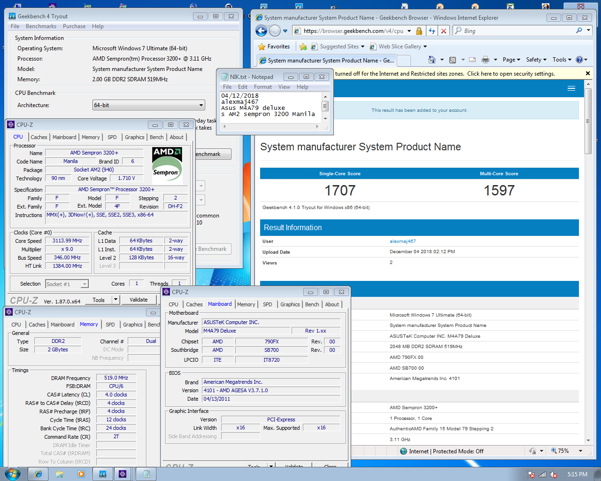
Task: Click the Internet Explorer Forward arrow button
Action: click(275, 31)
